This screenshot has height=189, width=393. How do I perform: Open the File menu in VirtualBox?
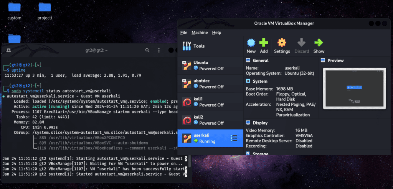pyautogui.click(x=184, y=33)
